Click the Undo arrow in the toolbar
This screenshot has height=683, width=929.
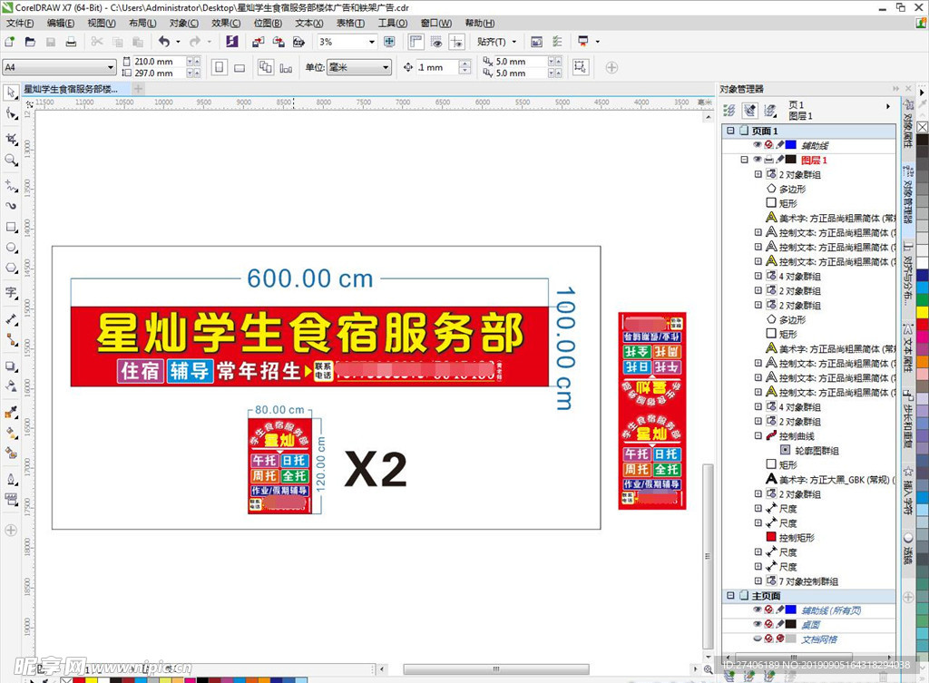(163, 42)
